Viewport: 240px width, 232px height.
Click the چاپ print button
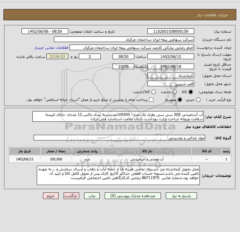click(92, 196)
